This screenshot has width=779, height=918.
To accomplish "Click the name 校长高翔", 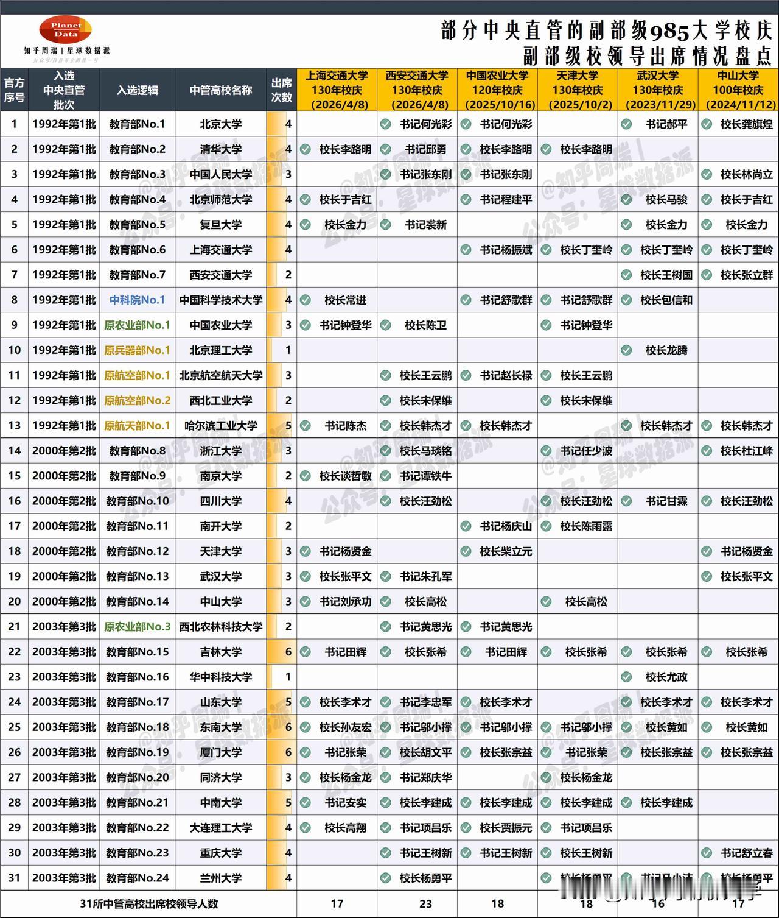I will [345, 828].
